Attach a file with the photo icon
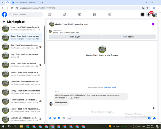Viewport: 161px width, 129px height. tap(54, 118)
